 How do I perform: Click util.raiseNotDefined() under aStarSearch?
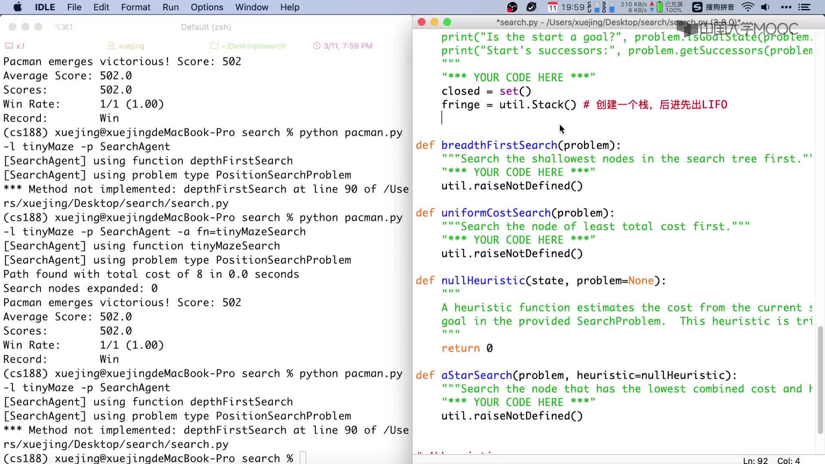[512, 416]
